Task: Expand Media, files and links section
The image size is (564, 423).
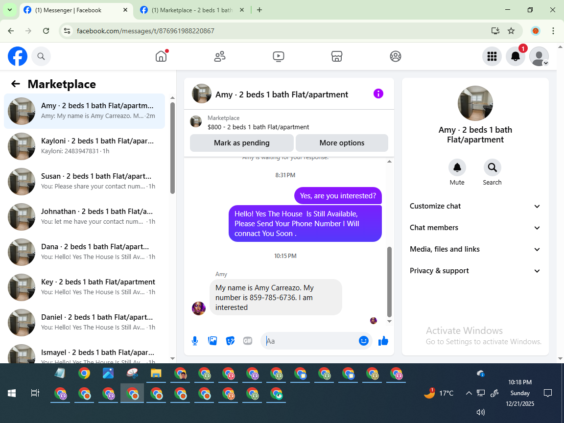Action: point(475,249)
